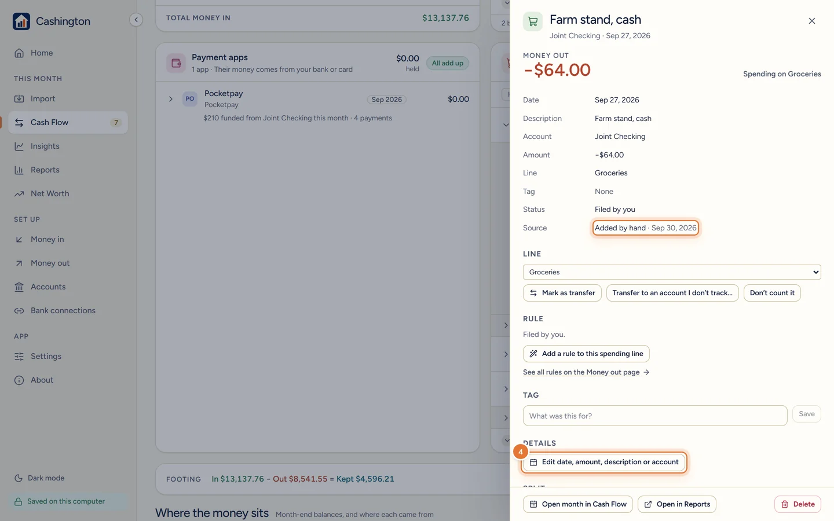The image size is (834, 521).
Task: Click the Kept $4,596.21 footing value
Action: [365, 479]
